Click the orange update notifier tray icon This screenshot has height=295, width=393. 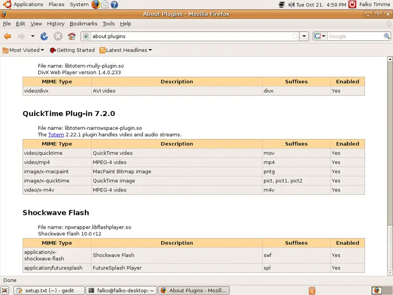[312, 291]
